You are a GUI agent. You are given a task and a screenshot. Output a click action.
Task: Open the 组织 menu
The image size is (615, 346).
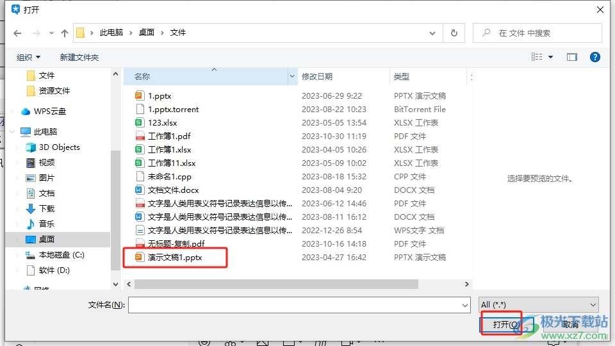pos(28,57)
